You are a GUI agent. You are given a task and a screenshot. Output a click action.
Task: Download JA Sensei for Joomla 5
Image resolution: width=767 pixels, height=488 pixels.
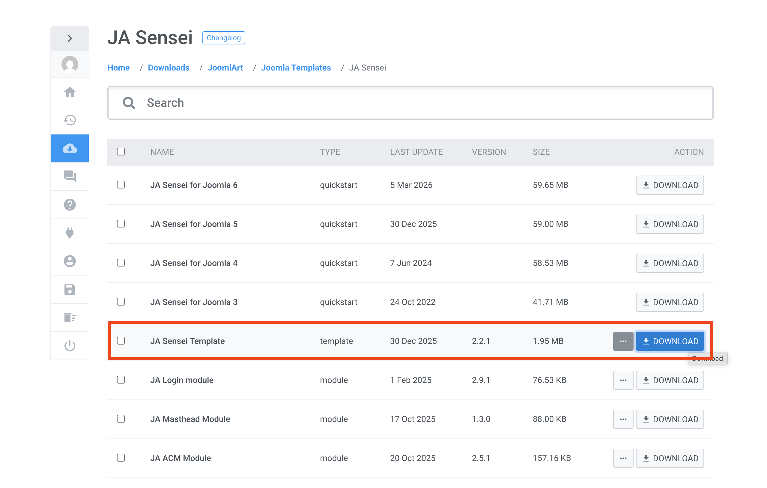pyautogui.click(x=670, y=224)
